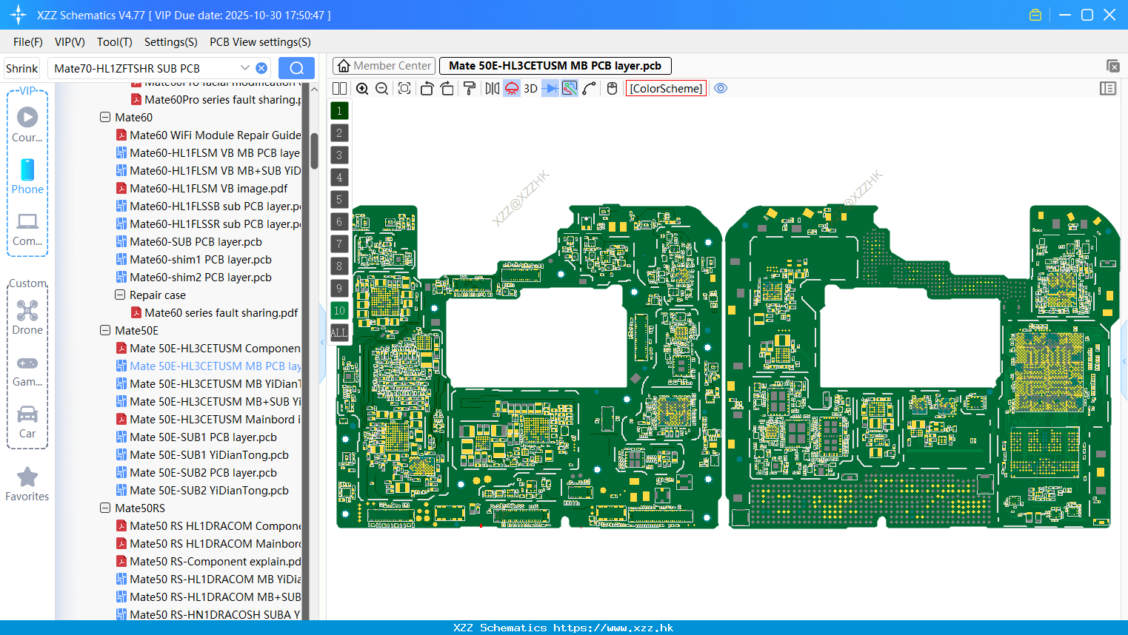Select Mate 50E-HL3CETUSM MB PCB layer.pcb tab
Viewport: 1128px width, 635px height.
[555, 66]
